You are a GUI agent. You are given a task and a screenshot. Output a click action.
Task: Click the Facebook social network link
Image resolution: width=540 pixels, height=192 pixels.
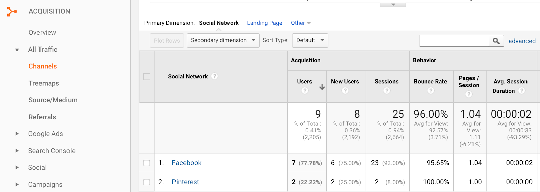(187, 163)
